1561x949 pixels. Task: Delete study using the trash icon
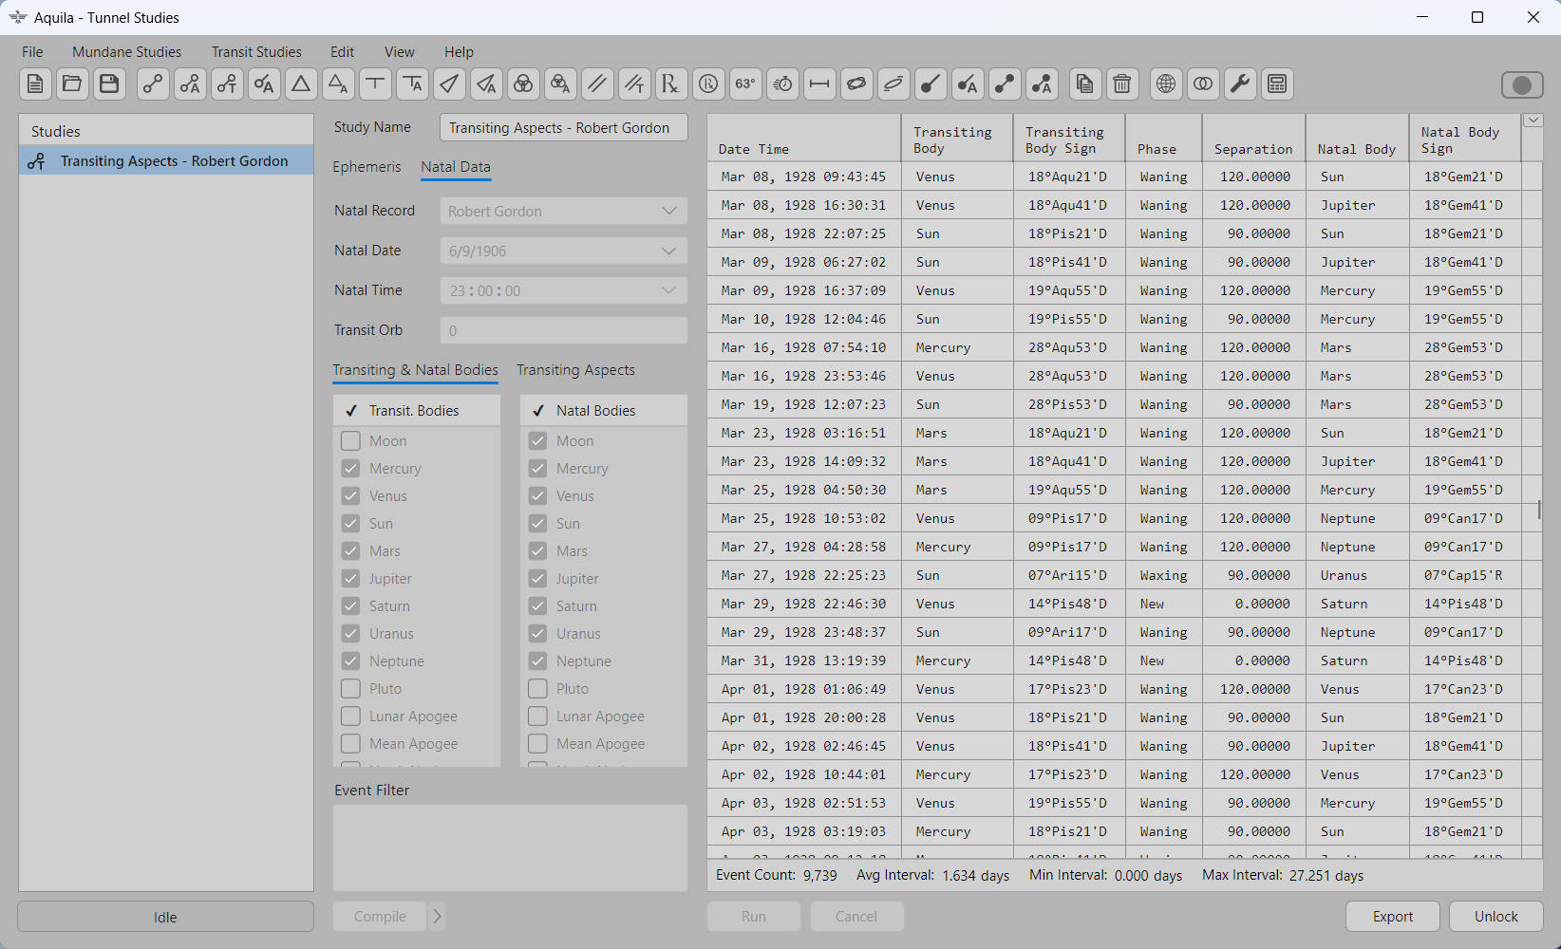tap(1122, 84)
